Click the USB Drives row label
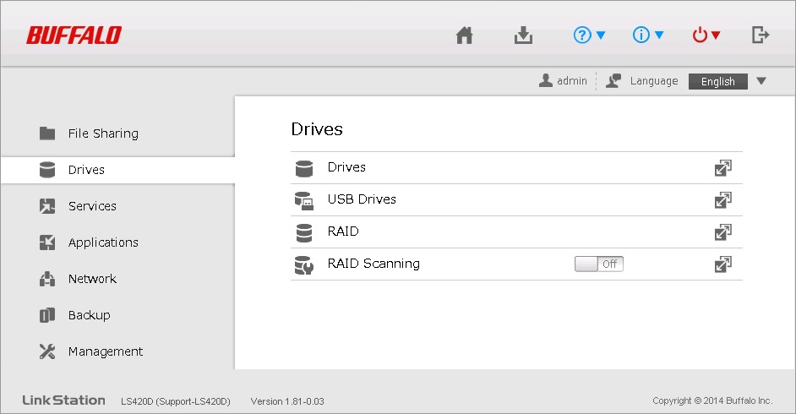The height and width of the screenshot is (414, 796). point(362,199)
